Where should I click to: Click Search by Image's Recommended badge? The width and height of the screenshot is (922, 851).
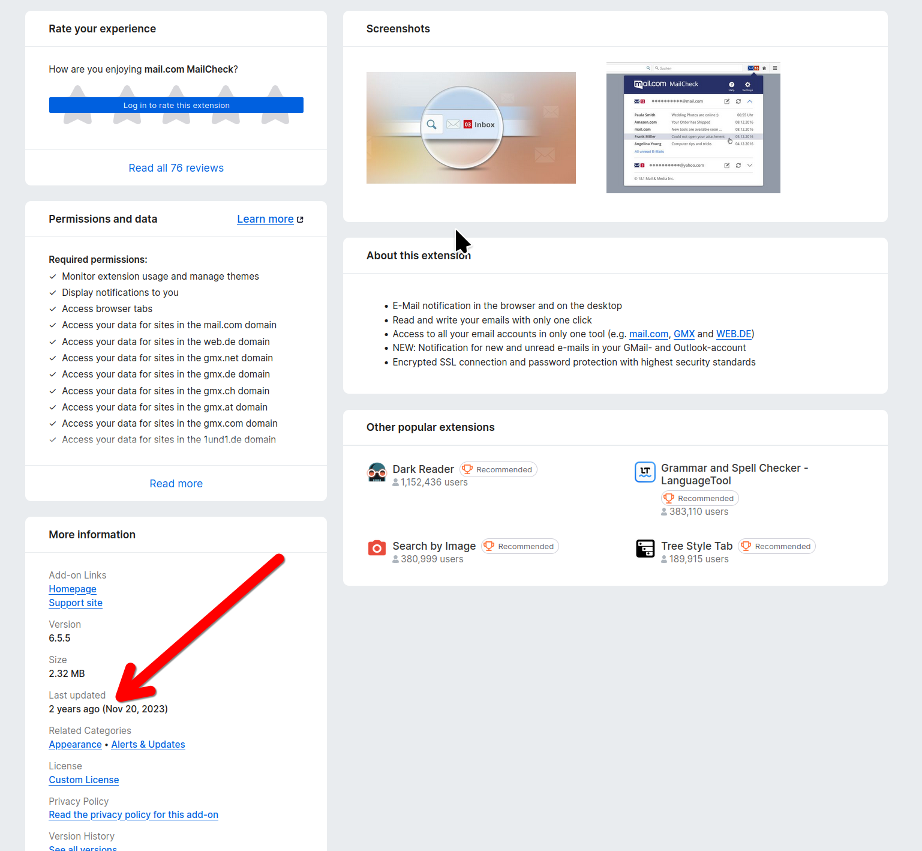[x=520, y=546]
